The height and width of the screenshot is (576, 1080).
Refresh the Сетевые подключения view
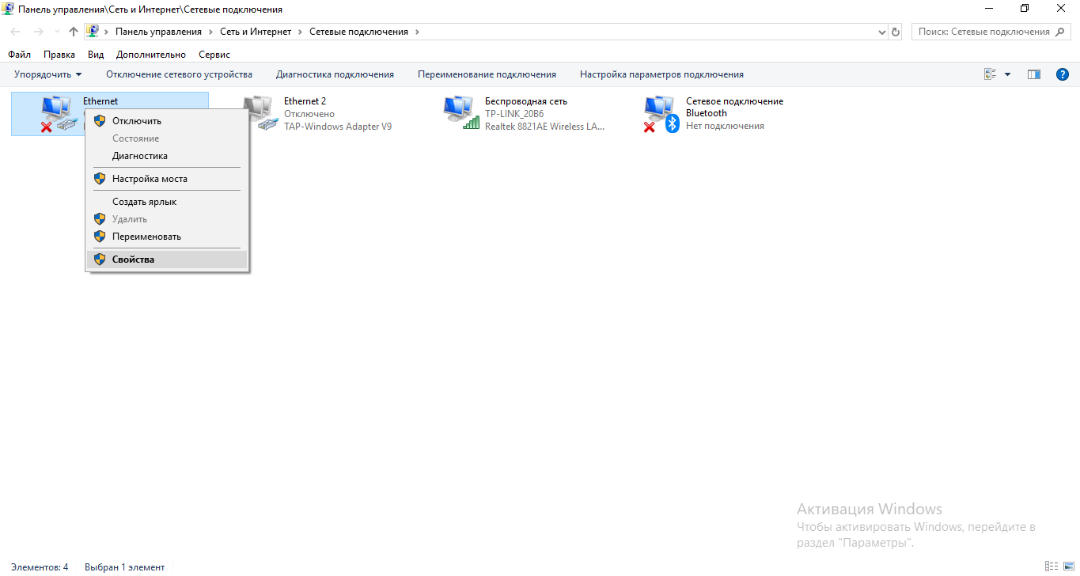click(896, 32)
